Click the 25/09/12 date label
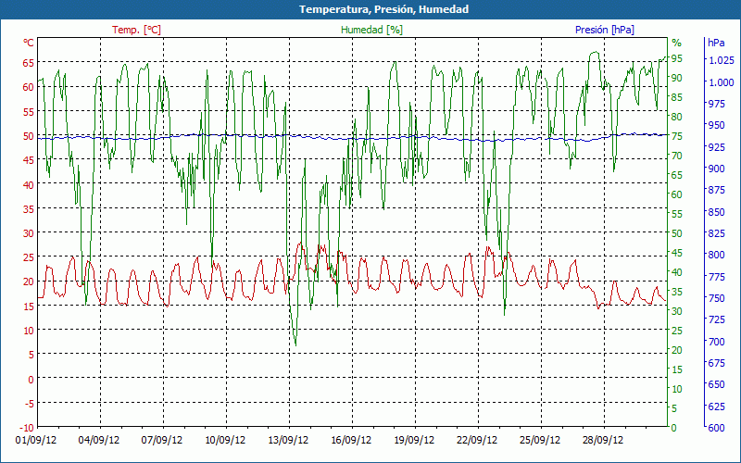Screen dimensions: 741x463 click(x=540, y=441)
